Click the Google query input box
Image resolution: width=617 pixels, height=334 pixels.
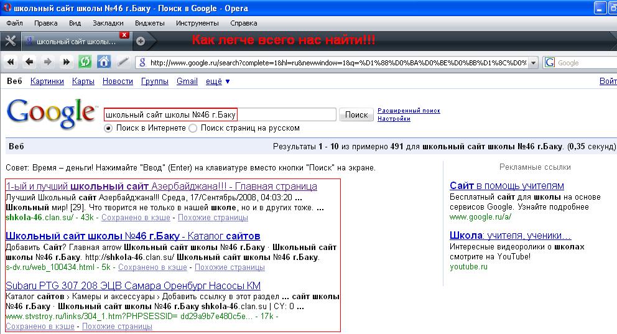[x=220, y=114]
